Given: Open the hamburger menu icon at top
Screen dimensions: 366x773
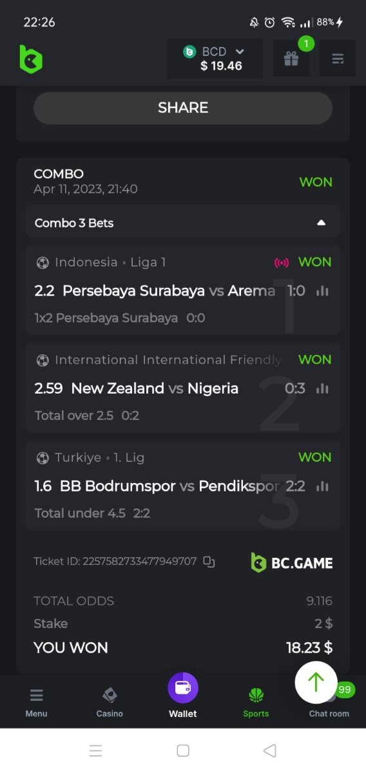Looking at the screenshot, I should [338, 59].
